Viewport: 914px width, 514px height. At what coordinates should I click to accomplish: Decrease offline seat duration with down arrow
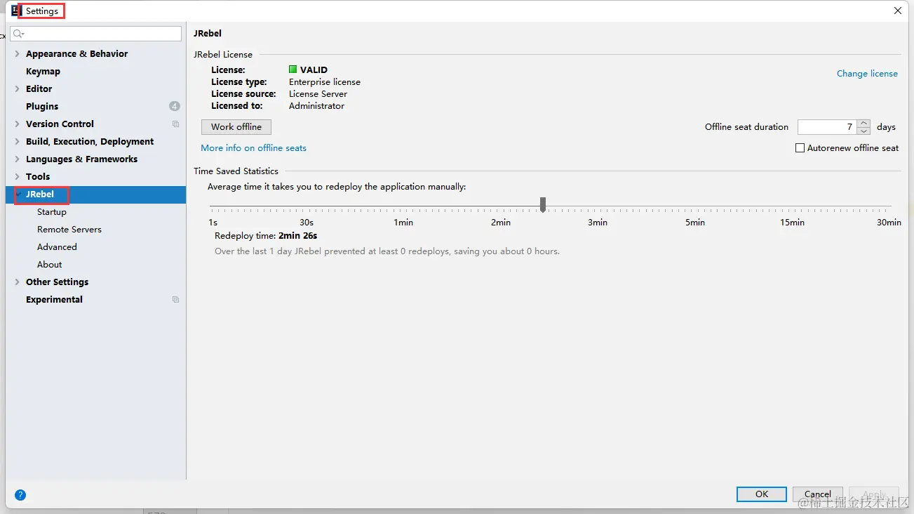pyautogui.click(x=864, y=131)
